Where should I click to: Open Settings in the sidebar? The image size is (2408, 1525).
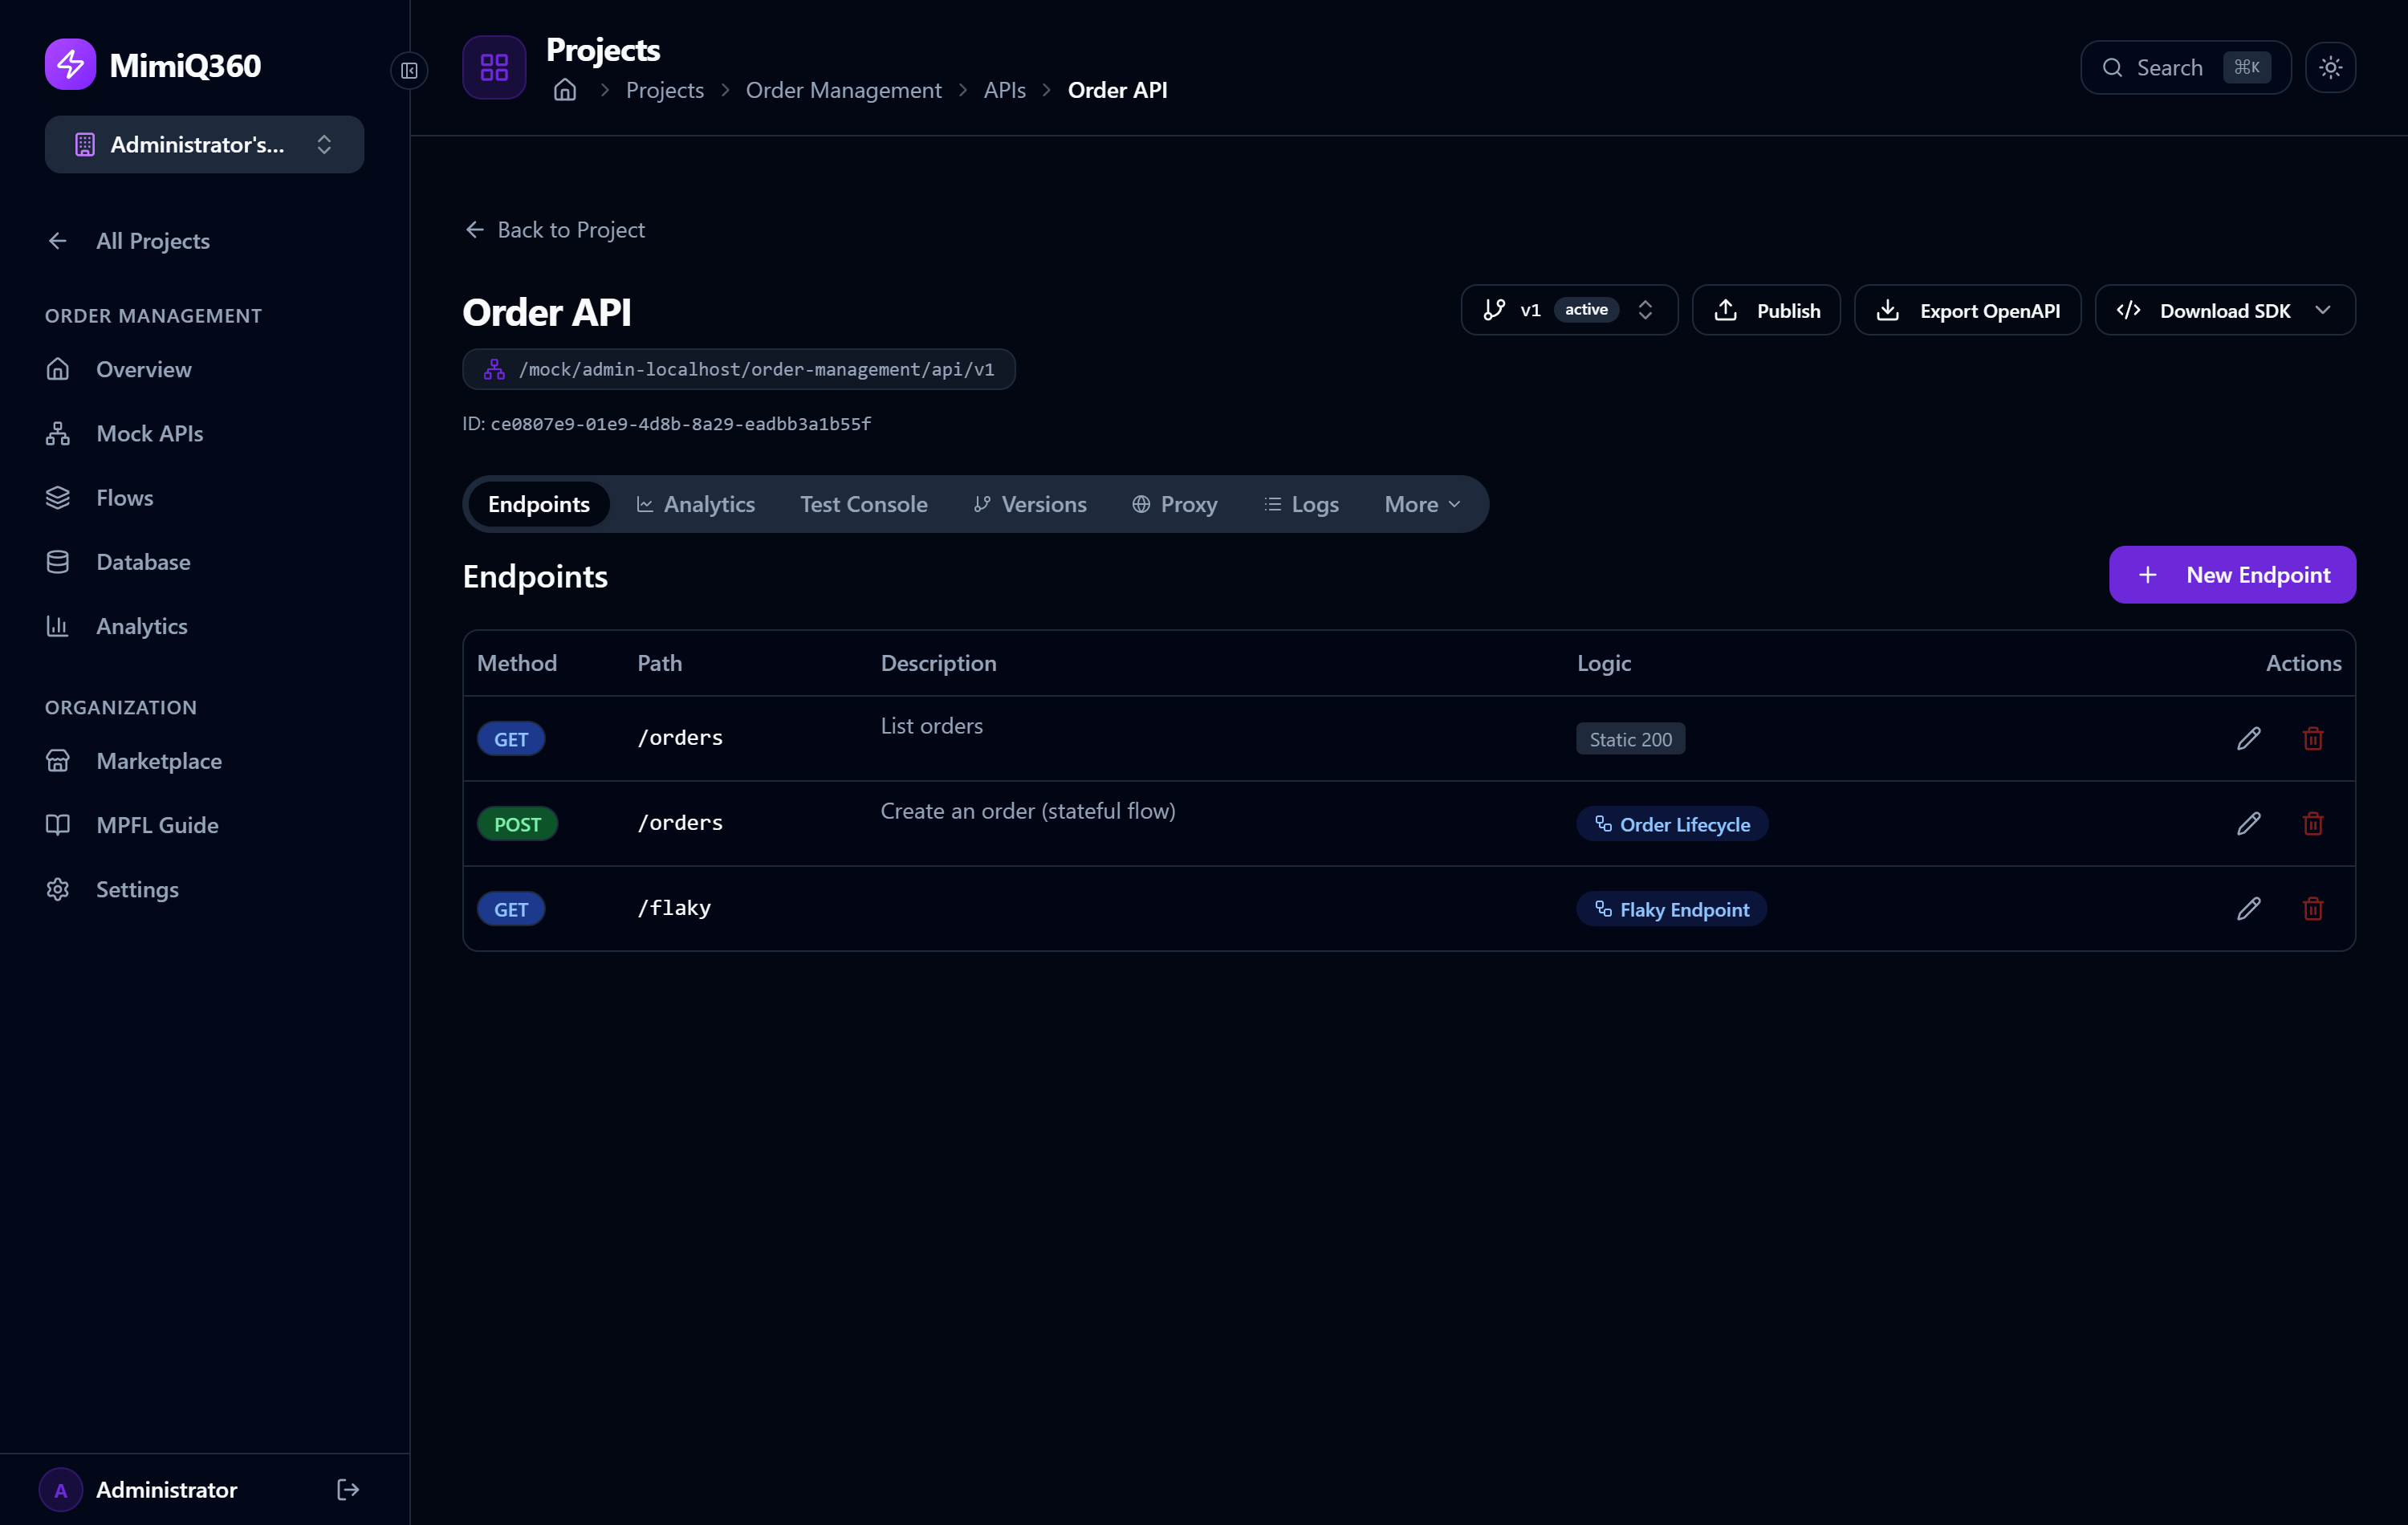coord(204,889)
